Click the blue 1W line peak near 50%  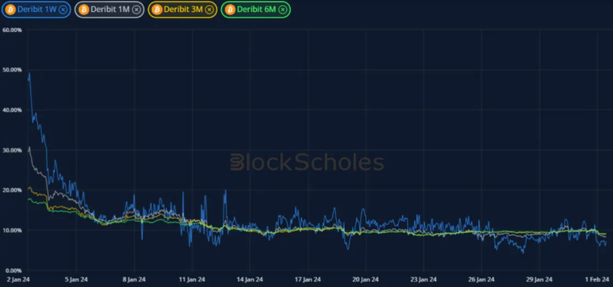29,73
